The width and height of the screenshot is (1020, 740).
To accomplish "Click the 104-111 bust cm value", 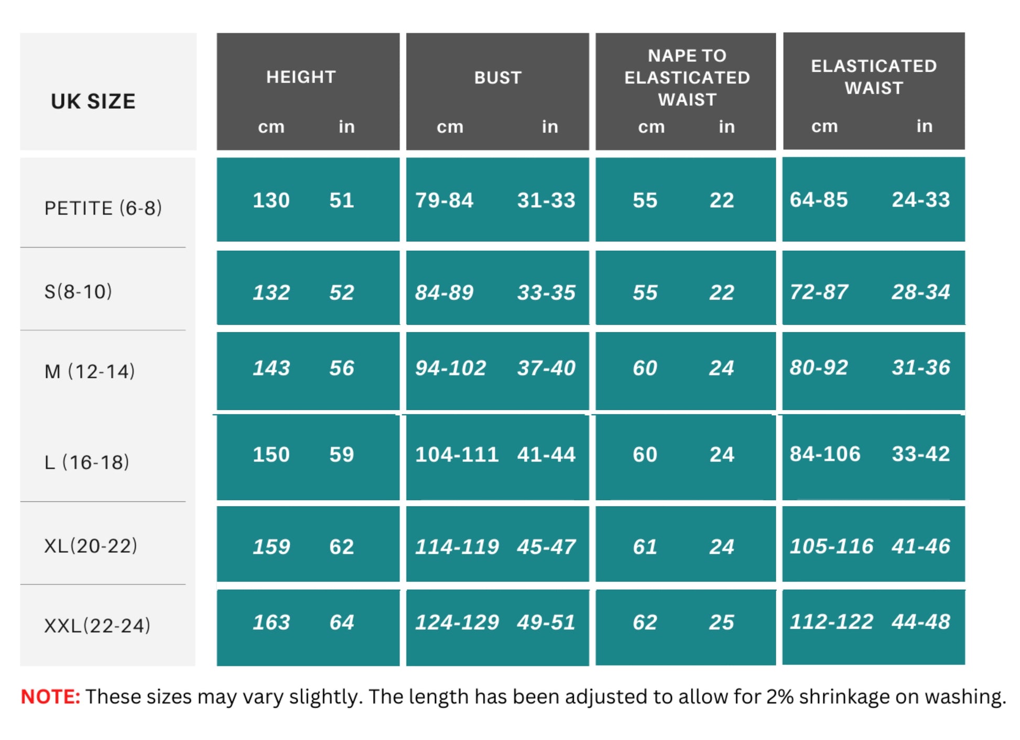I will click(457, 454).
